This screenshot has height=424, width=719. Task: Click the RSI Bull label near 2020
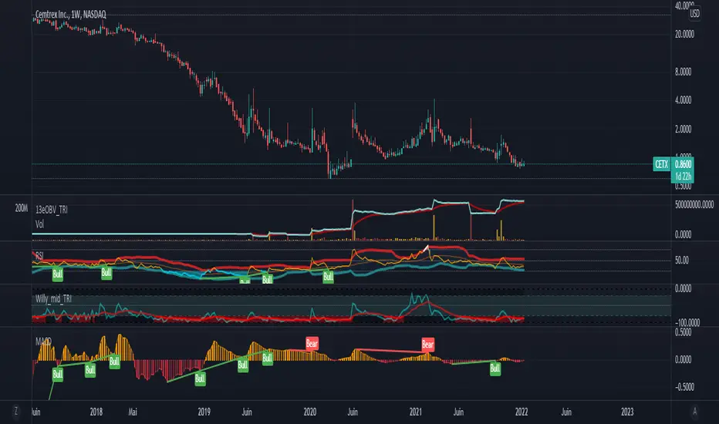tap(328, 277)
